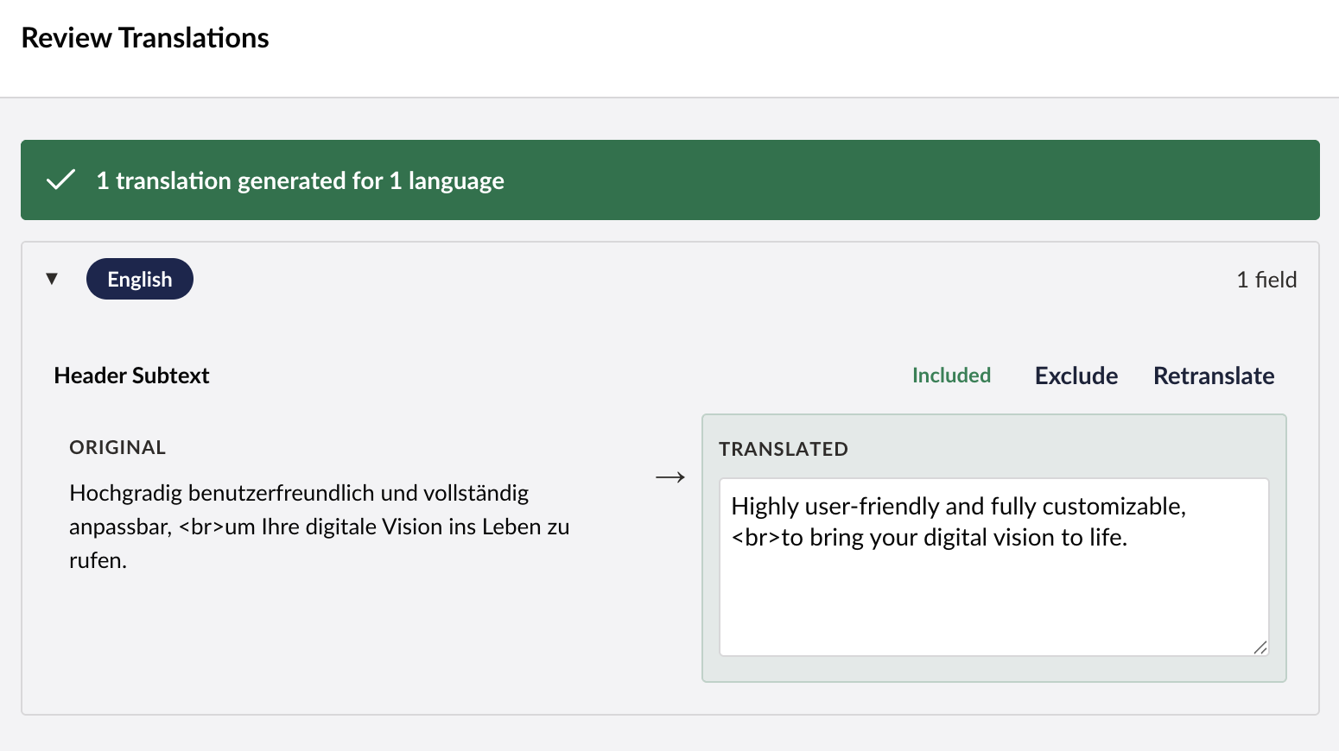Click the Review Translations page heading

tap(145, 38)
